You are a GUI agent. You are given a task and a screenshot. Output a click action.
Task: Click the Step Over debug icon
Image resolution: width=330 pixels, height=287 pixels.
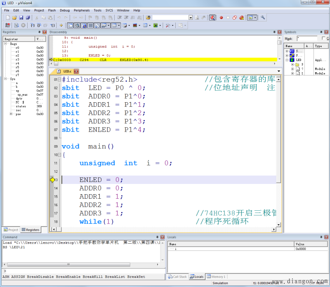point(39,25)
